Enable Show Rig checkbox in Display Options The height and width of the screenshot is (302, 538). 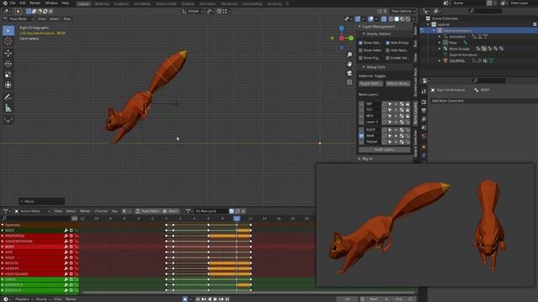coord(361,58)
